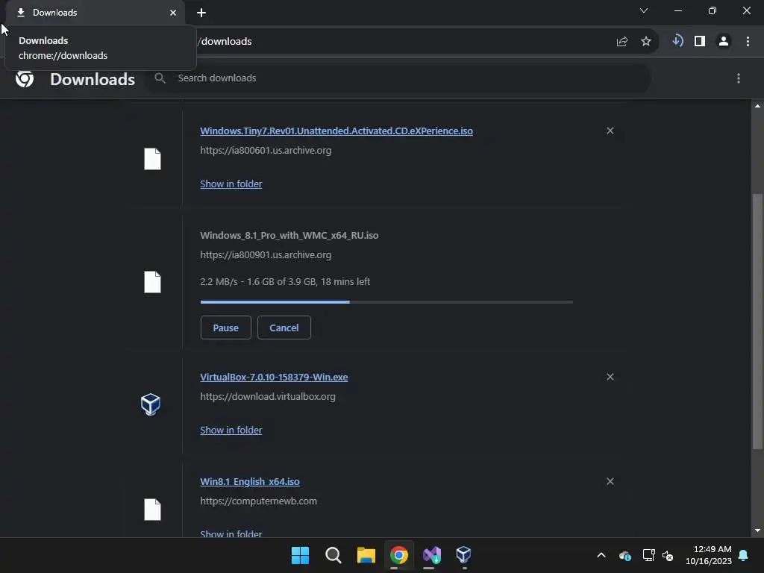
Task: Open the clock showing 12:49 AM
Action: 709,555
